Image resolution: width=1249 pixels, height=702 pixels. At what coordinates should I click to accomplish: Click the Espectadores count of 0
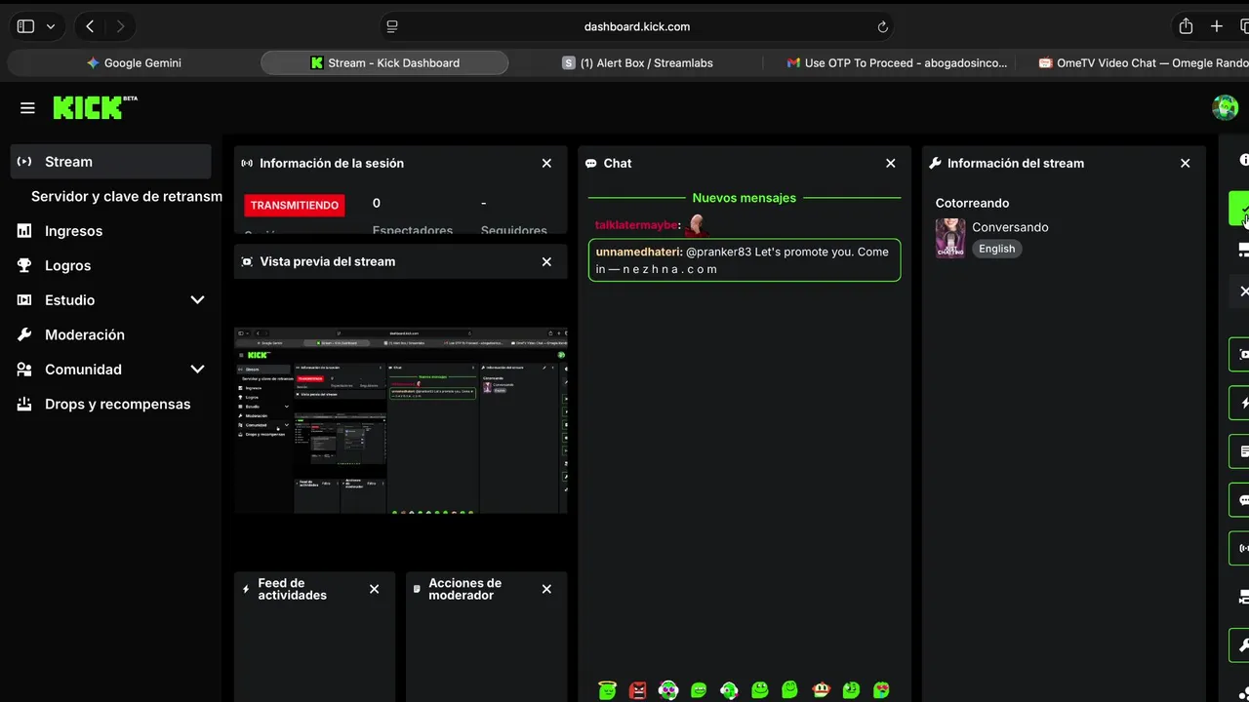click(x=377, y=203)
